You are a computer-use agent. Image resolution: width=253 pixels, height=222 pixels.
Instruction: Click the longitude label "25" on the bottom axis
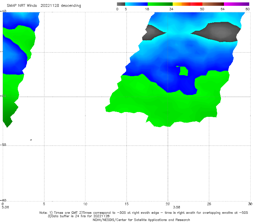[209, 204]
